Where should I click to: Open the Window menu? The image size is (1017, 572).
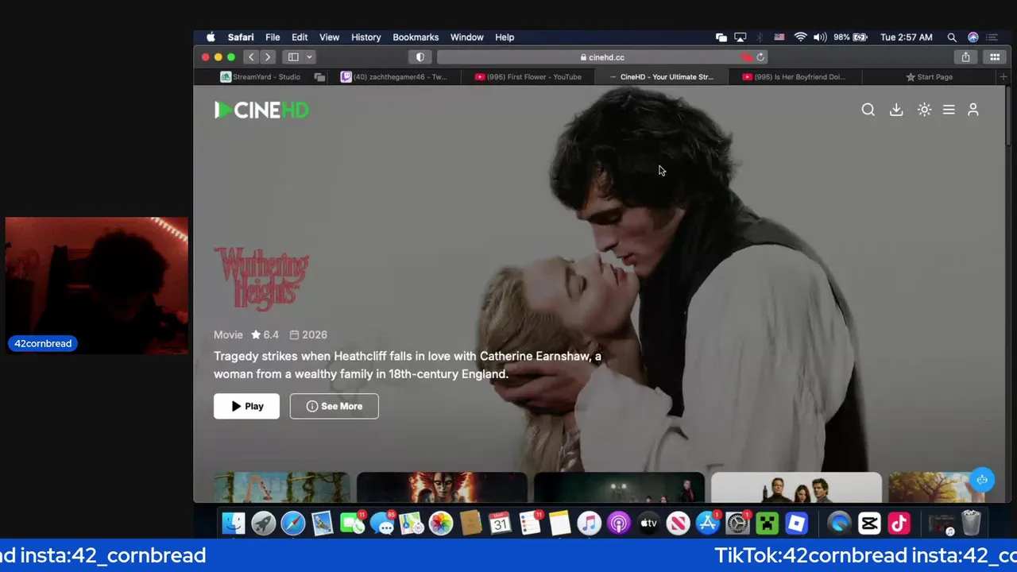467,37
